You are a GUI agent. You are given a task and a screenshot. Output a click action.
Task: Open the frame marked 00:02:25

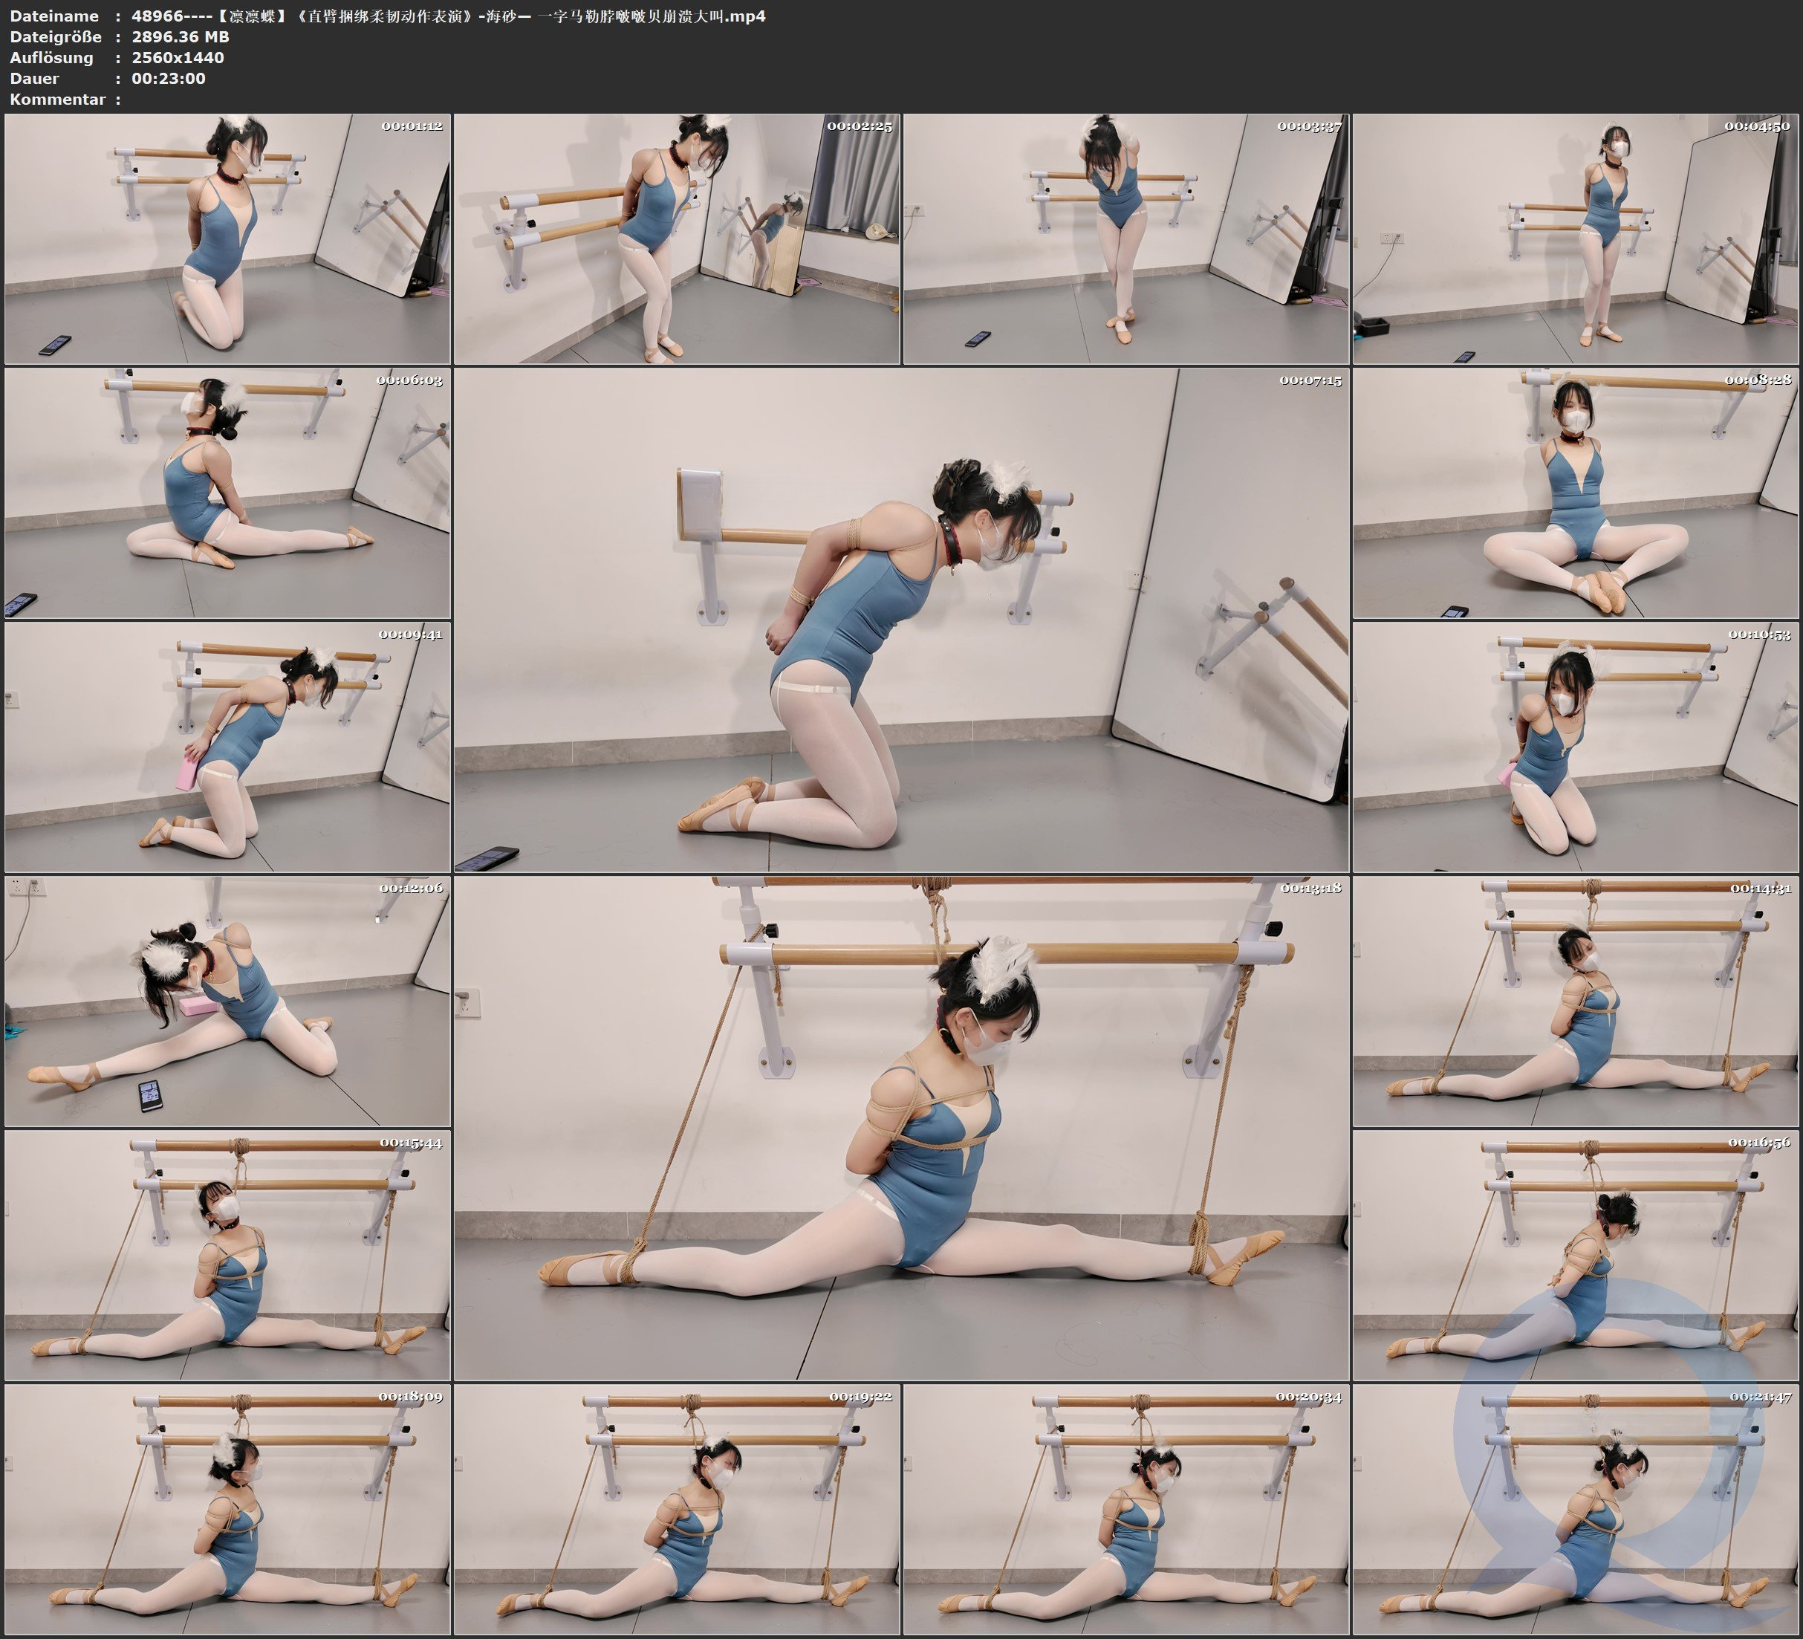pos(676,239)
